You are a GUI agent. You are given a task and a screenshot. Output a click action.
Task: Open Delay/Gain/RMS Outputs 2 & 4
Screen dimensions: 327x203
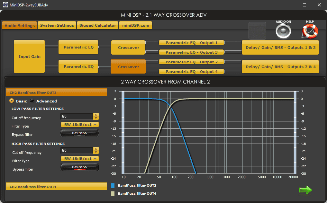click(x=280, y=67)
